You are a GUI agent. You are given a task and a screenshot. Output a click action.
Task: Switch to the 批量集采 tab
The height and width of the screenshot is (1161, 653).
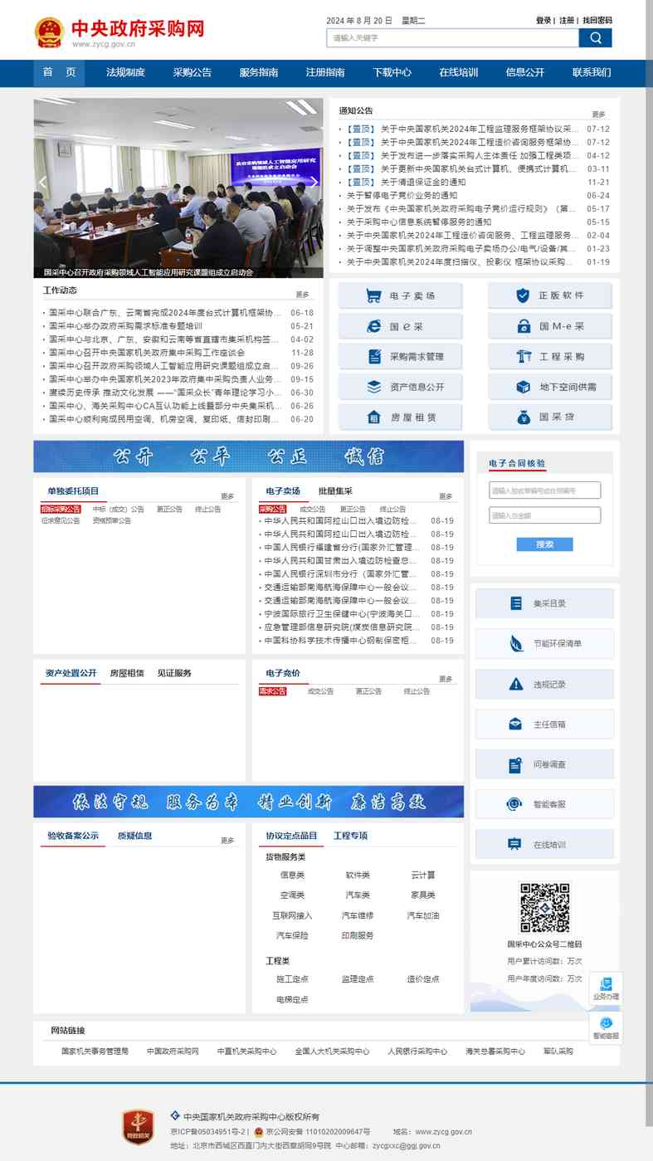335,491
